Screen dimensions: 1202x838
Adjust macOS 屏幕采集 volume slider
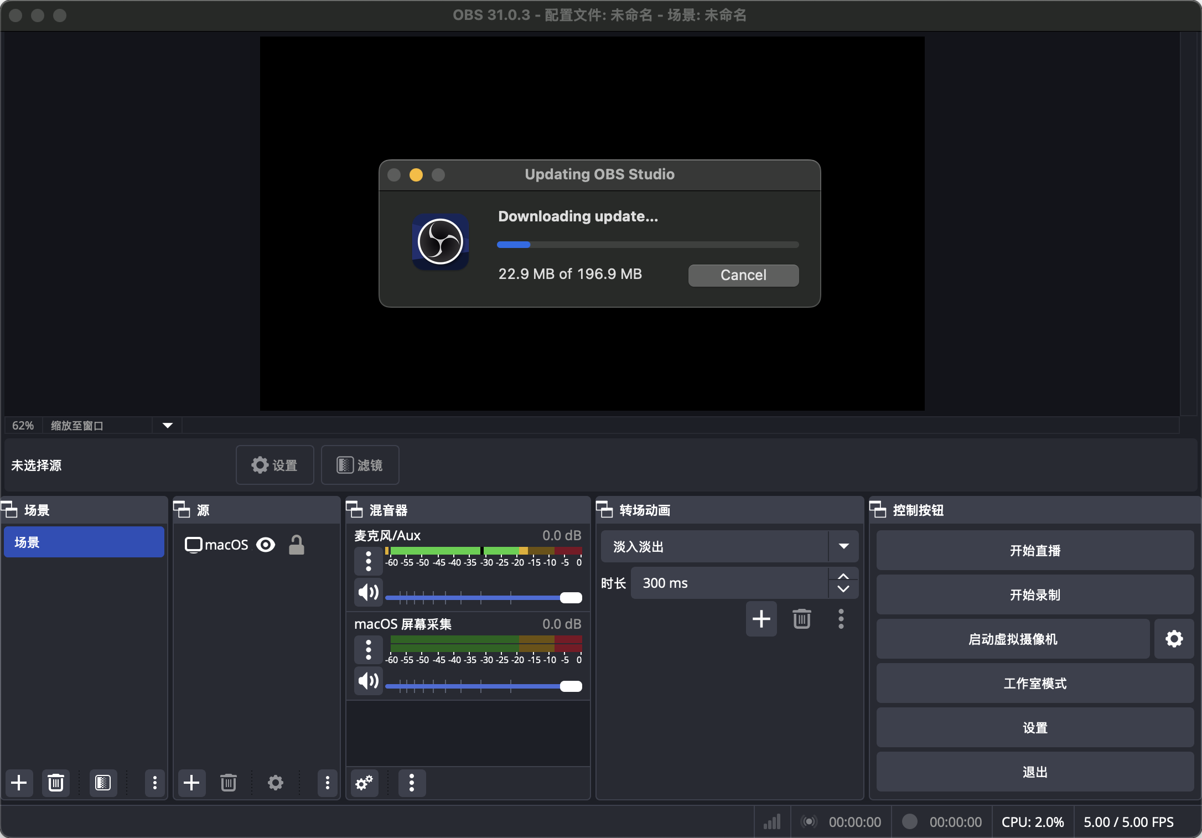click(x=484, y=686)
